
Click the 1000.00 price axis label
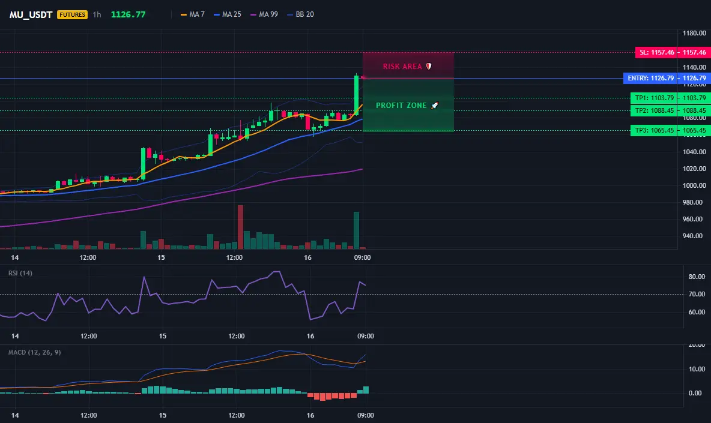click(694, 185)
